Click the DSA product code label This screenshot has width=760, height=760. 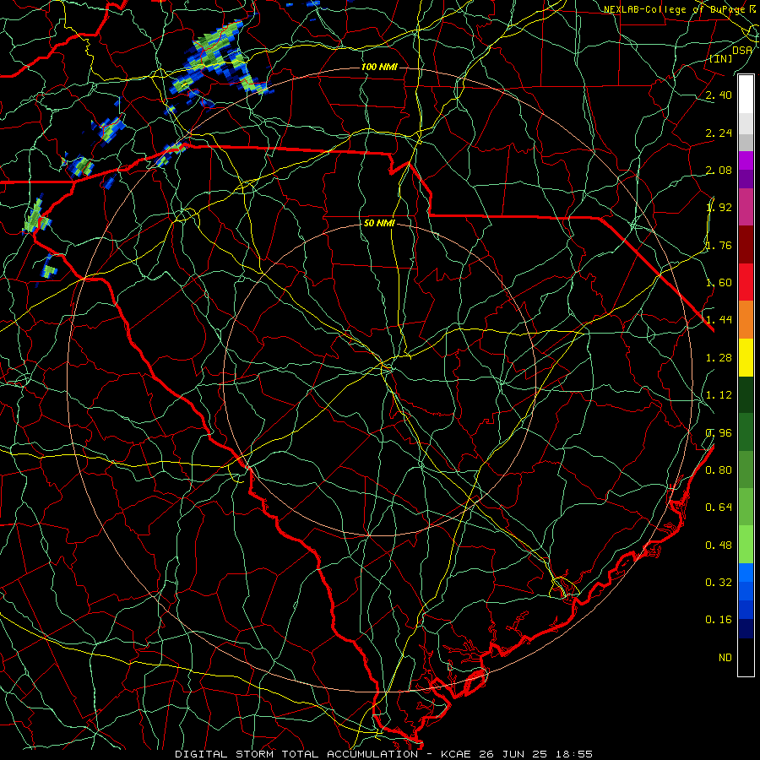(x=742, y=51)
